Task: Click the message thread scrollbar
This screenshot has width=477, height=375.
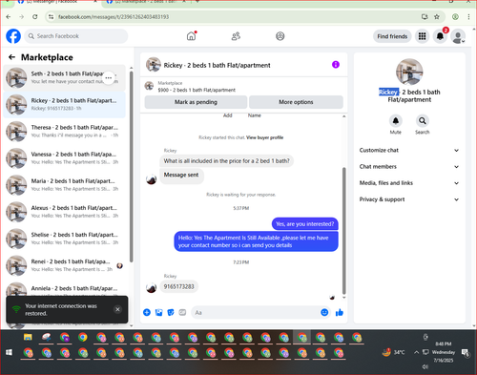Action: click(343, 231)
